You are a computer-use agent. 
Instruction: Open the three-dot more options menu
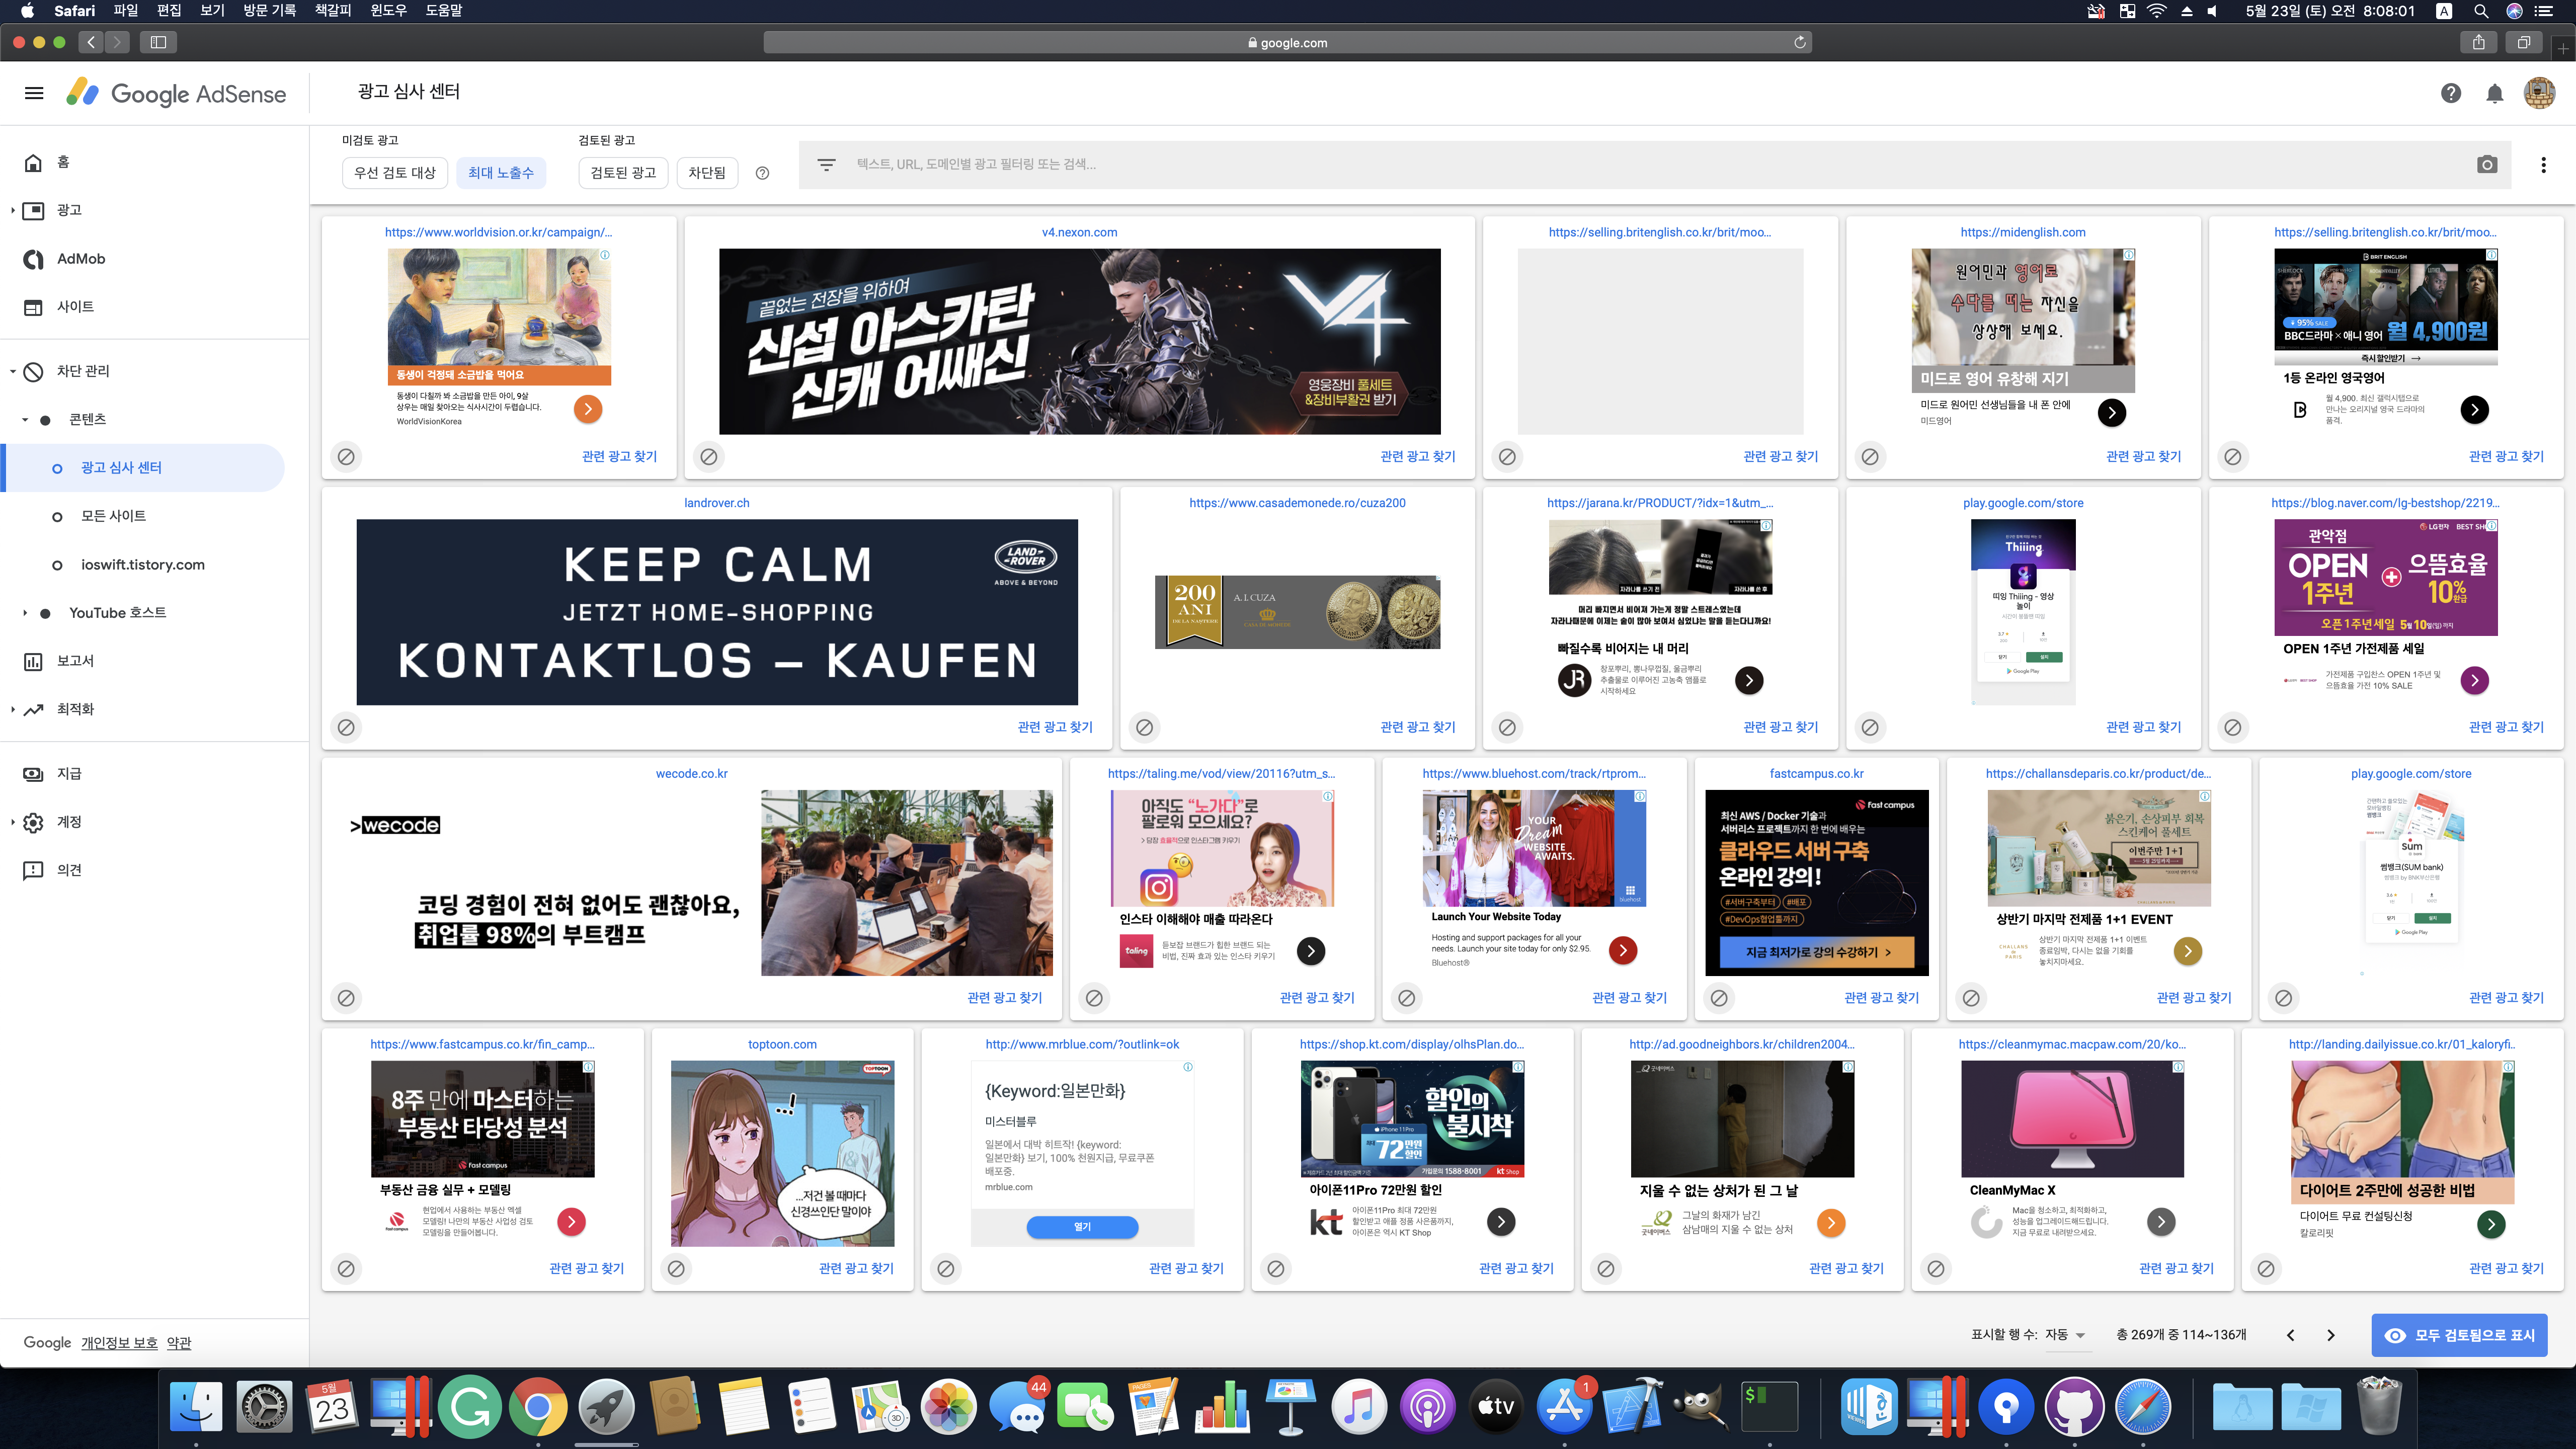point(2543,165)
